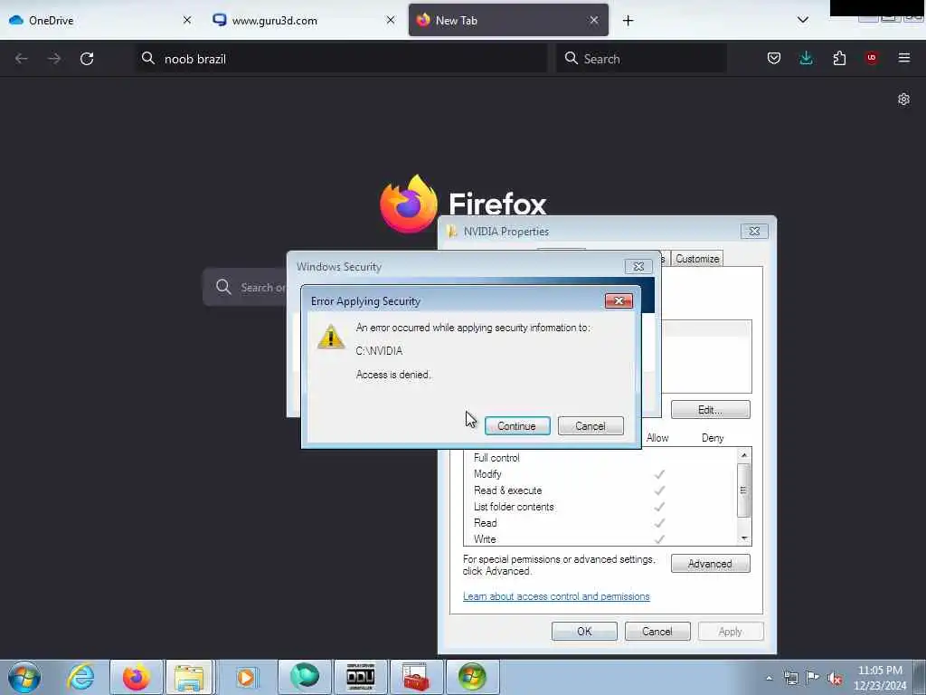Image resolution: width=926 pixels, height=695 pixels.
Task: Switch to the OneDrive browser tab
Action: (100, 20)
